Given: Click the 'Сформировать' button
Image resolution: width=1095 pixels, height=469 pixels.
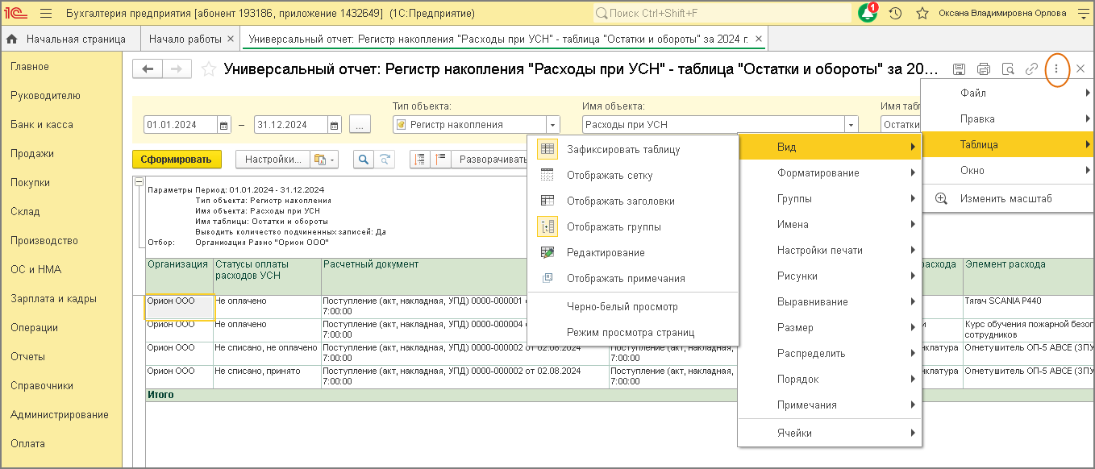Looking at the screenshot, I should coord(176,159).
